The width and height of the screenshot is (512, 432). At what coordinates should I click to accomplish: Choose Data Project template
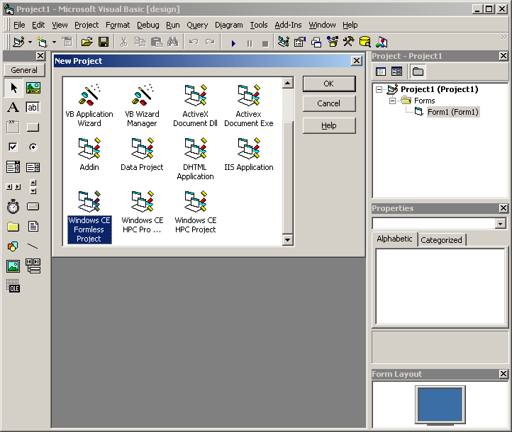142,154
